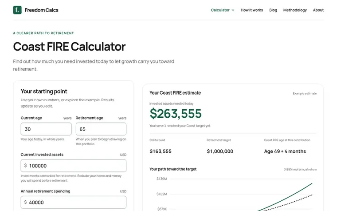Click the $1.36M chart axis label
The width and height of the screenshot is (337, 211).
[161, 179]
